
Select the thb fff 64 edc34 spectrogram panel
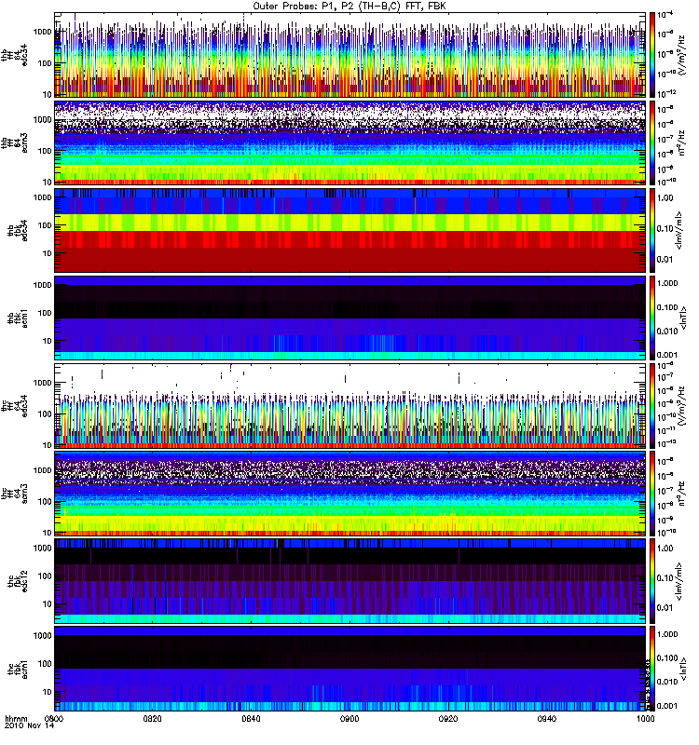(x=350, y=55)
